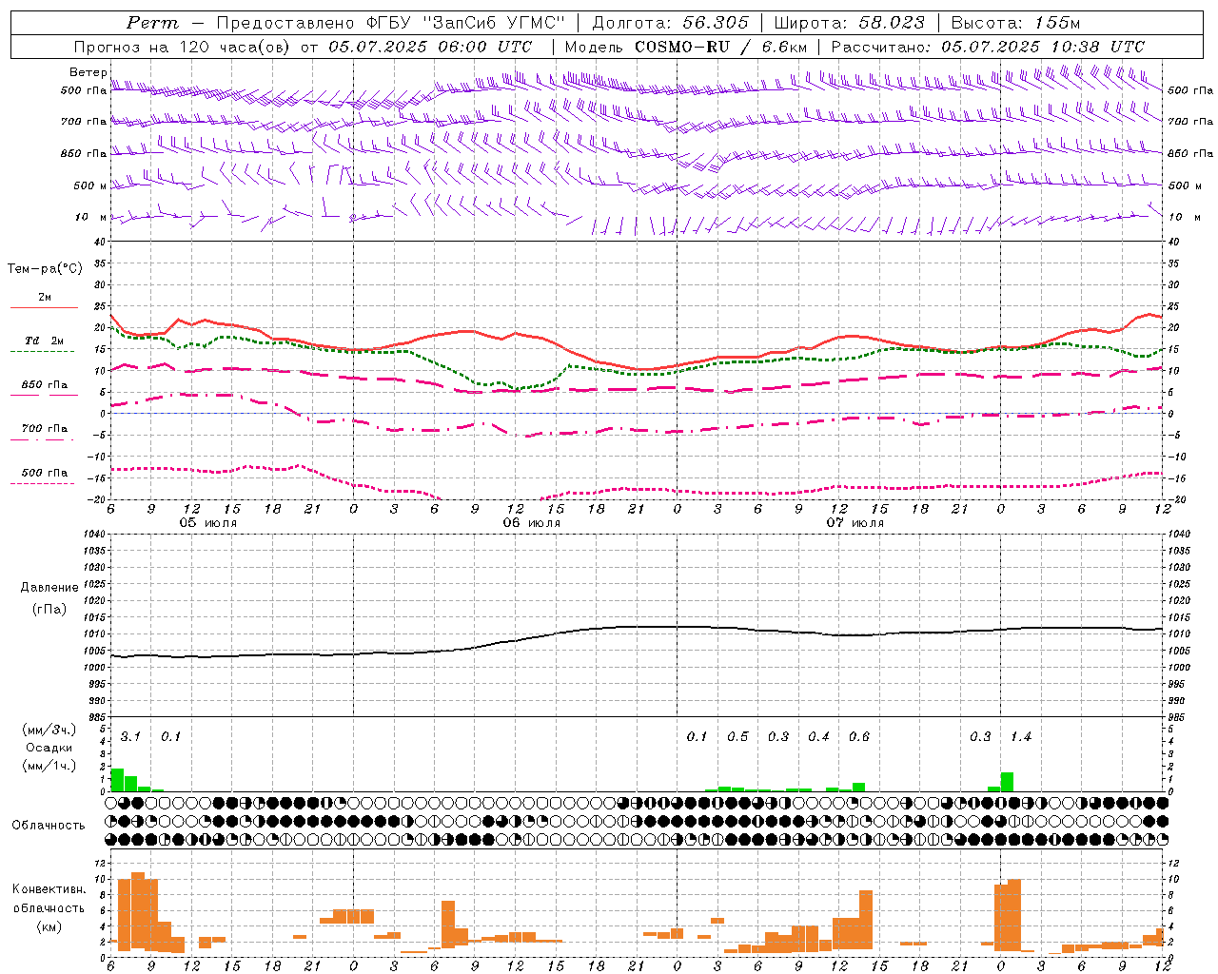Image resolution: width=1218 pixels, height=974 pixels.
Task: Select the "Долгота: 56.305" longitude value
Action: coord(671,23)
